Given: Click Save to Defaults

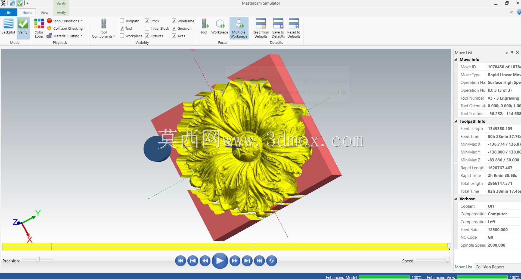Looking at the screenshot, I should coord(278,28).
